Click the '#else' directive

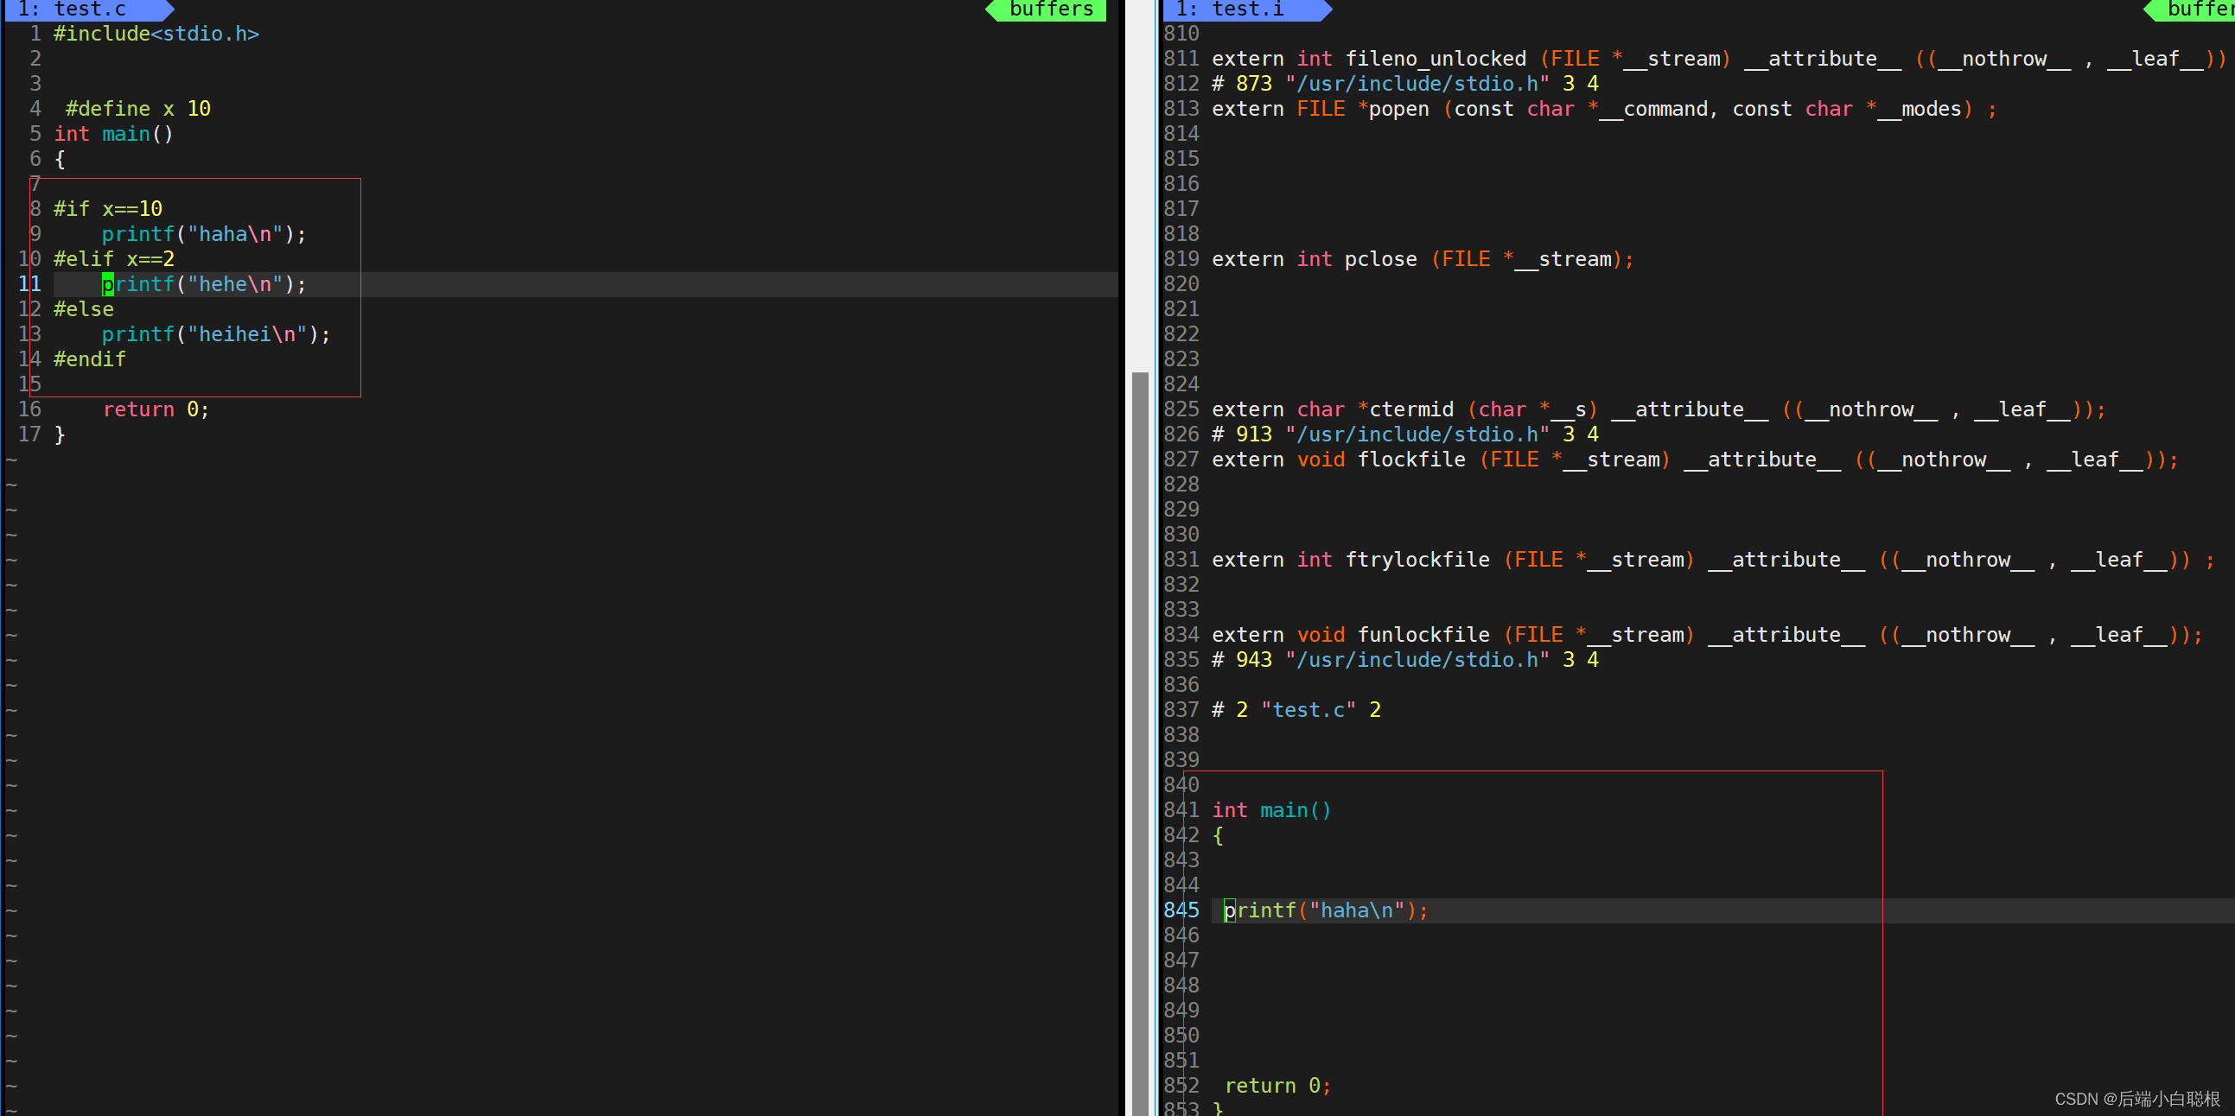click(83, 309)
